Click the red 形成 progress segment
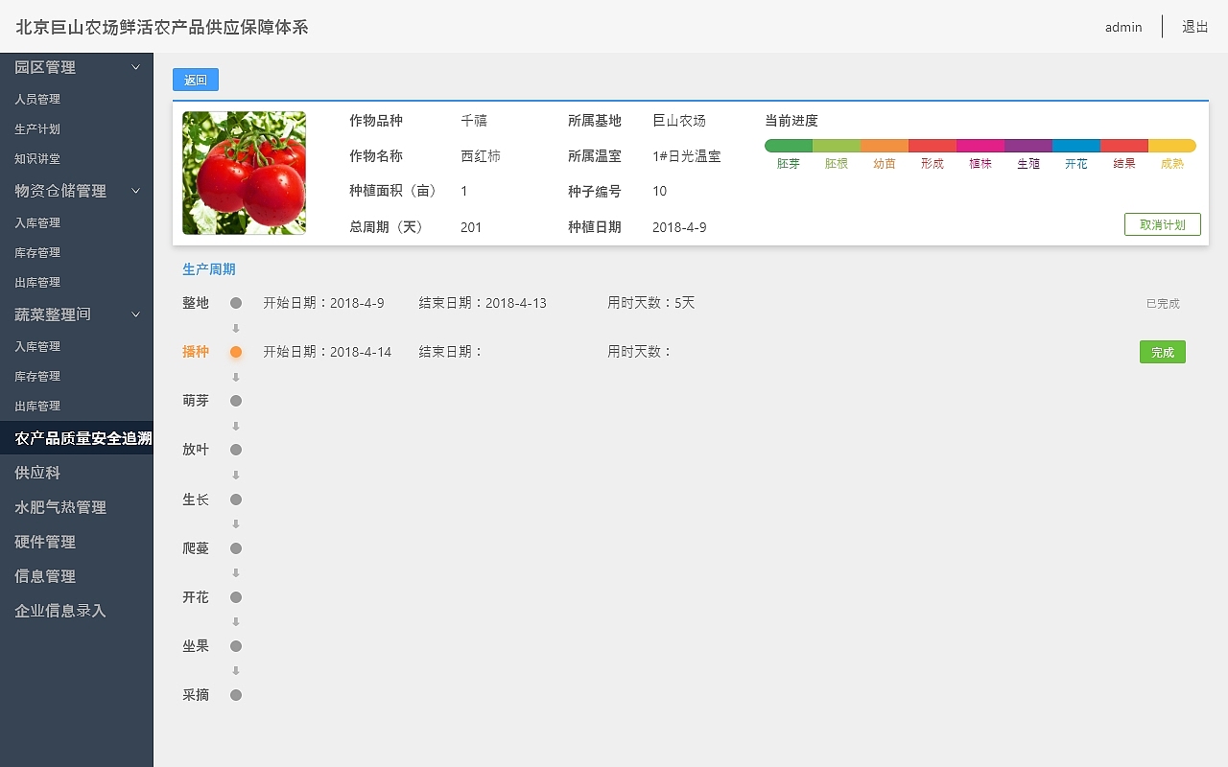1228x767 pixels. [x=933, y=146]
